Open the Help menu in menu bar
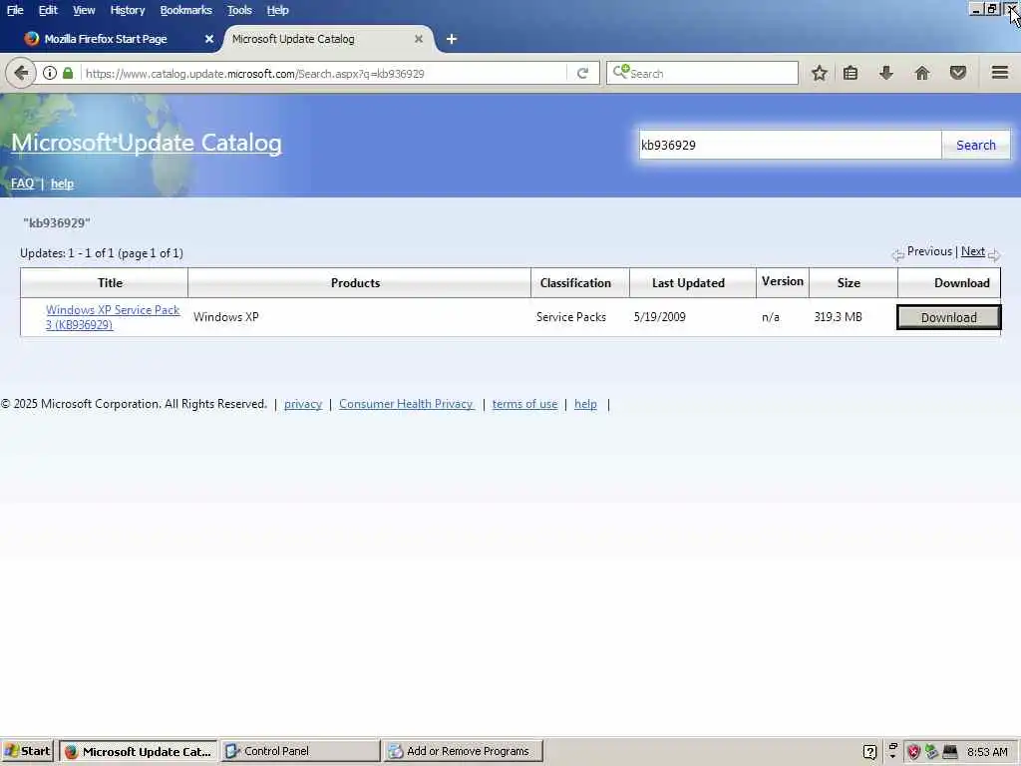The width and height of the screenshot is (1021, 766). [277, 10]
